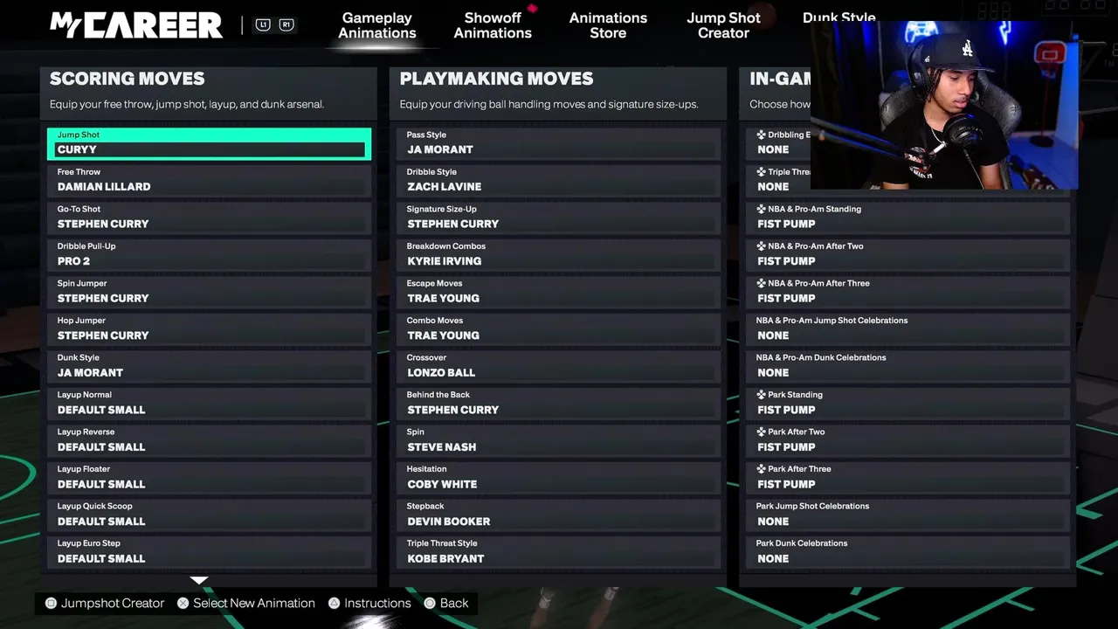Select the Crossover Lonzo Ball row

(x=558, y=366)
